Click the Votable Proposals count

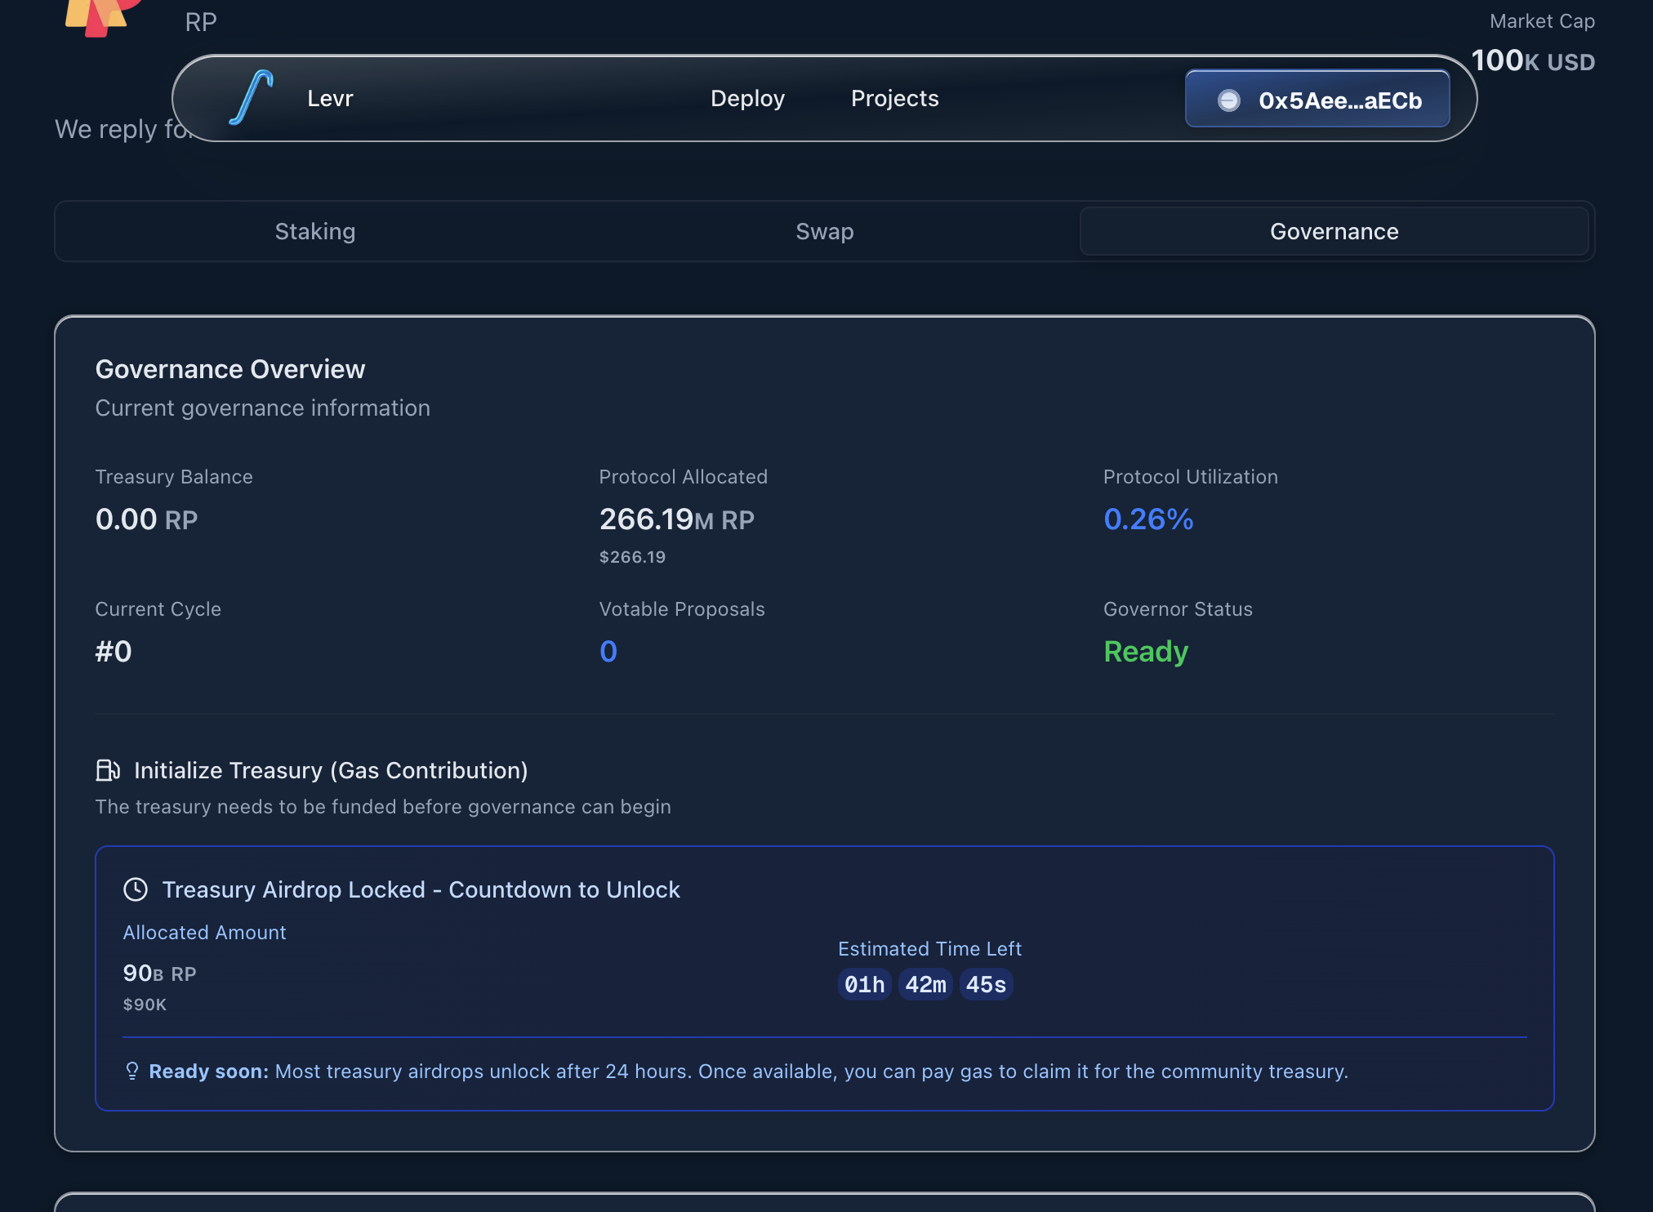pyautogui.click(x=608, y=652)
